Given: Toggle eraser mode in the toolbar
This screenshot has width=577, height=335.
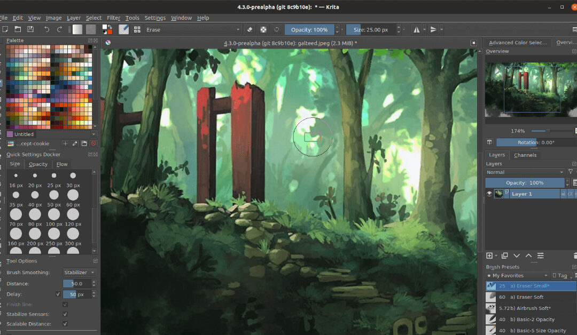Looking at the screenshot, I should point(249,29).
